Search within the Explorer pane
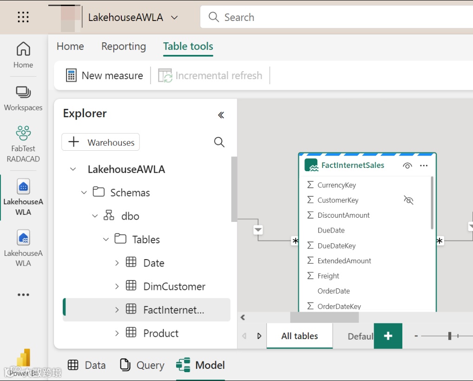Image resolution: width=473 pixels, height=381 pixels. coord(219,142)
